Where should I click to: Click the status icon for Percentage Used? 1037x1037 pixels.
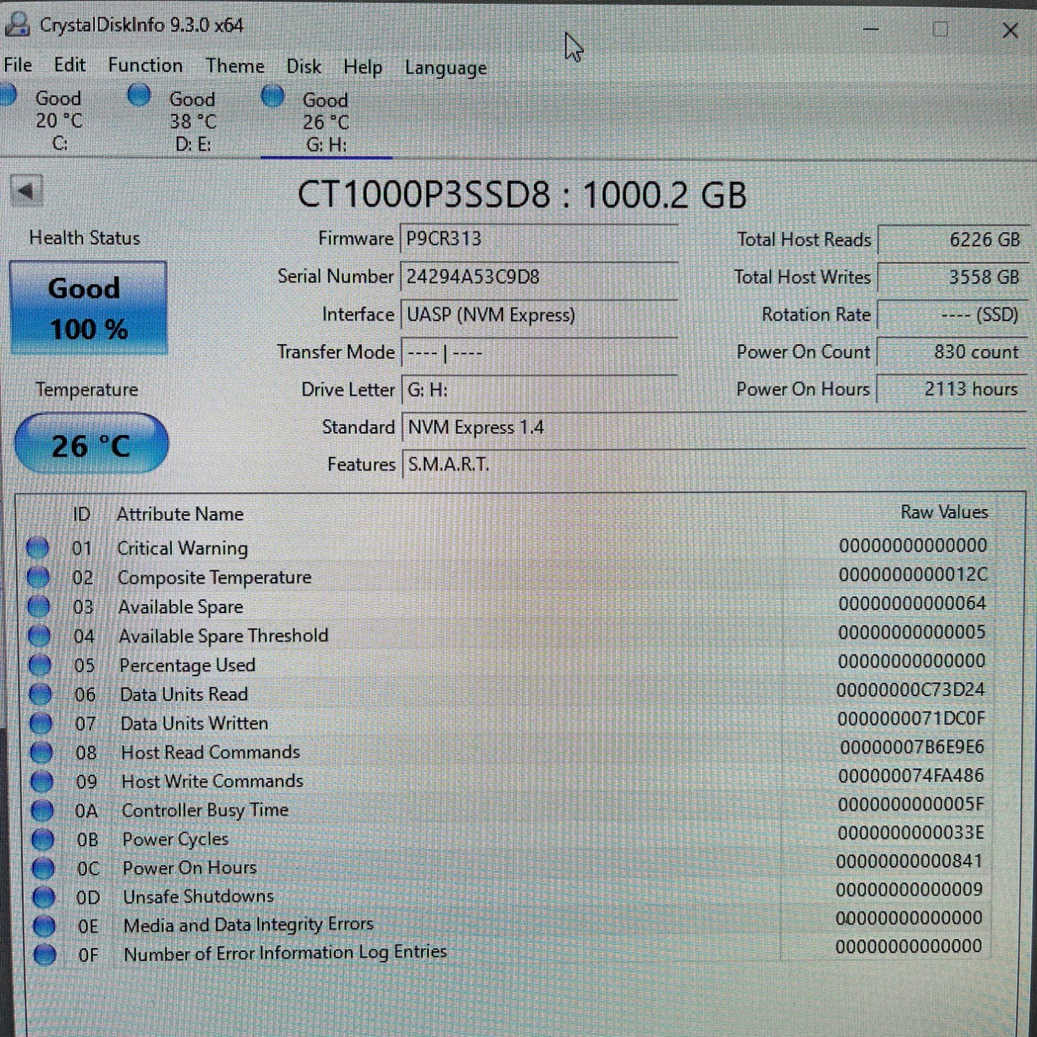pyautogui.click(x=40, y=664)
